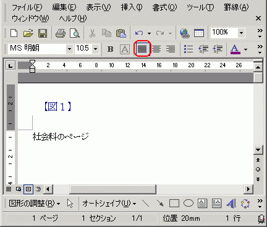Screen dimensions: 267x227
Task: Save document with floppy disk icon
Action: pyautogui.click(x=43, y=33)
